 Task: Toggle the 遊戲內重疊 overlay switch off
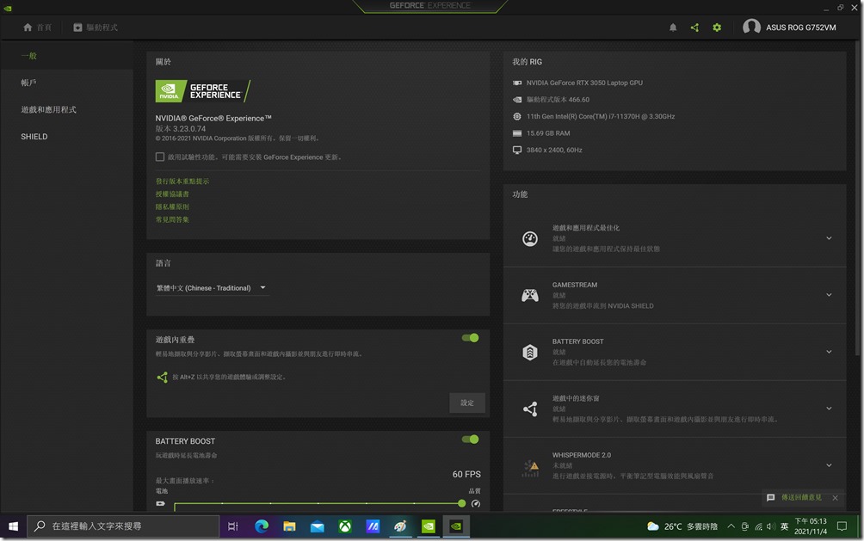point(469,338)
